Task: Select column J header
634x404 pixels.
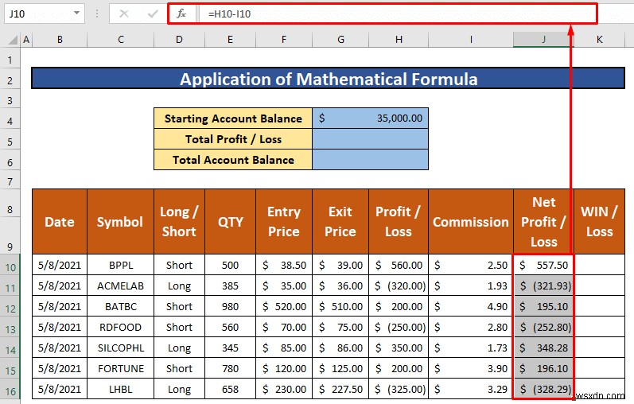Action: click(x=544, y=40)
